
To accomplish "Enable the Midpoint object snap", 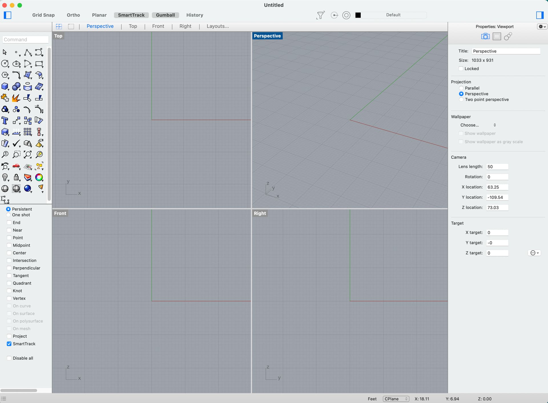I will pos(9,245).
